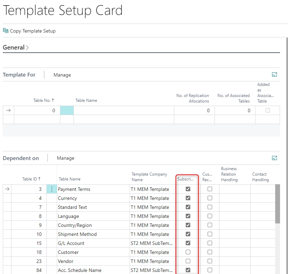The image size is (288, 274).
Task: Open Manage menu in Template For
Action: click(x=62, y=75)
